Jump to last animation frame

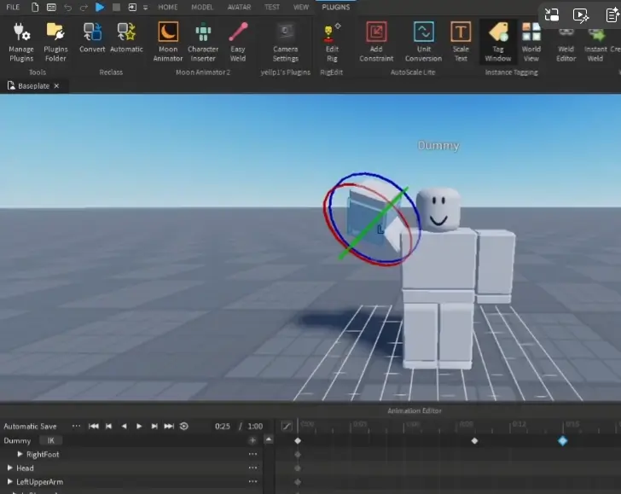[169, 427]
